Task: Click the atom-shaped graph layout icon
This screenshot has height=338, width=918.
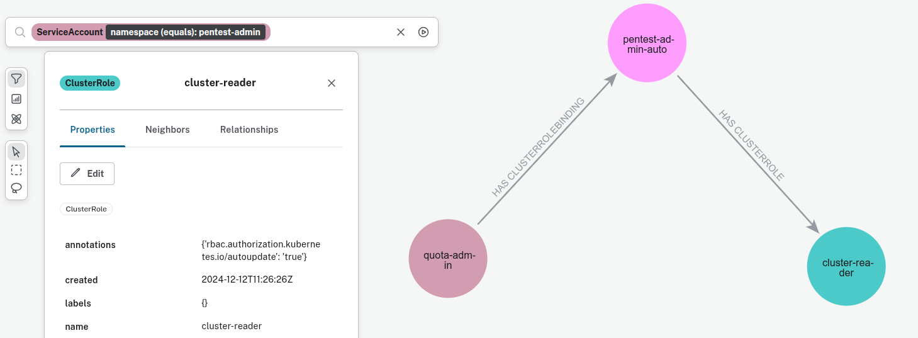Action: [x=16, y=119]
